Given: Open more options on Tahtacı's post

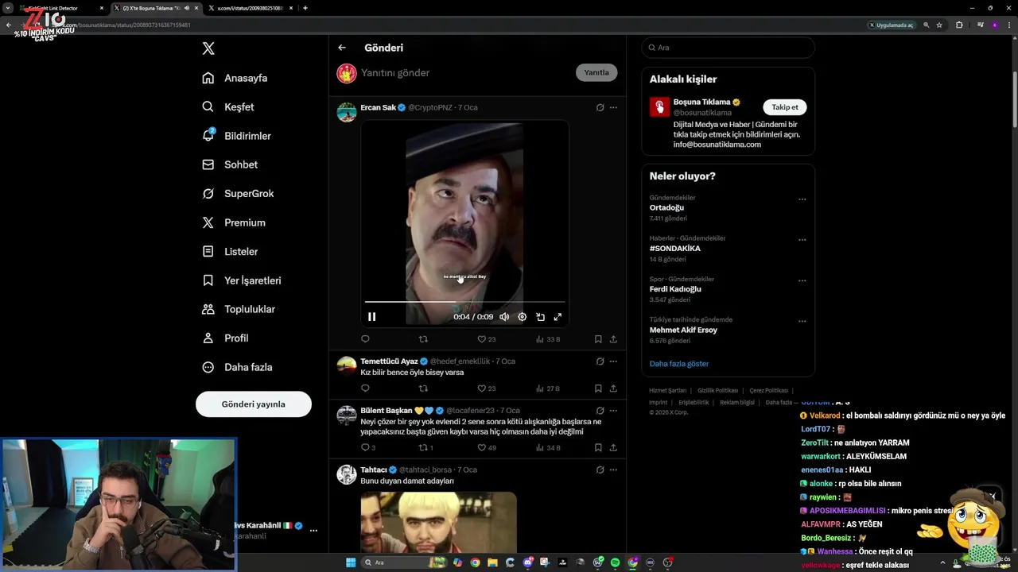Looking at the screenshot, I should click(x=613, y=470).
